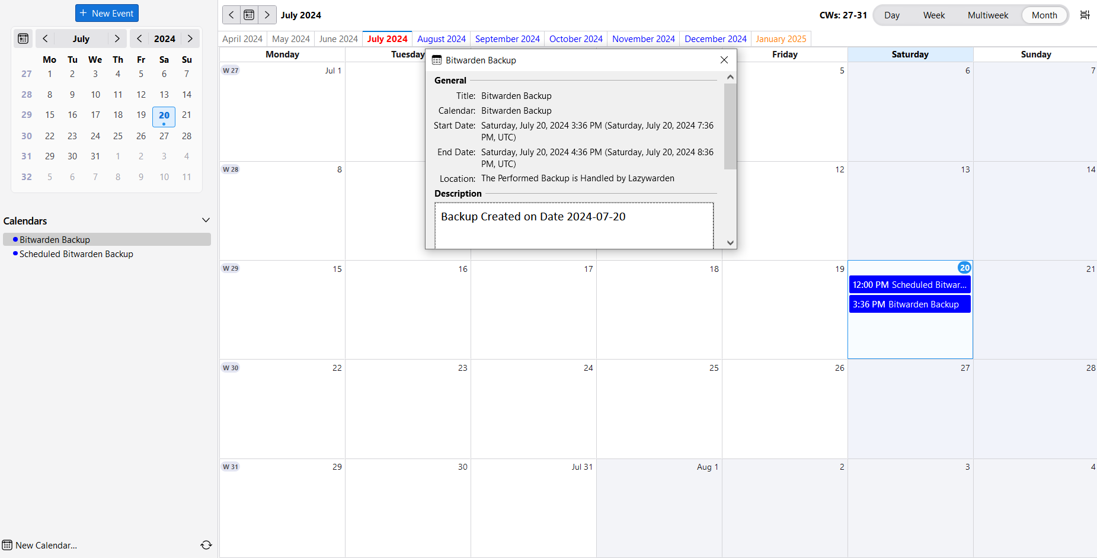The width and height of the screenshot is (1097, 558).
Task: Click the Friday column header
Action: 785,54
